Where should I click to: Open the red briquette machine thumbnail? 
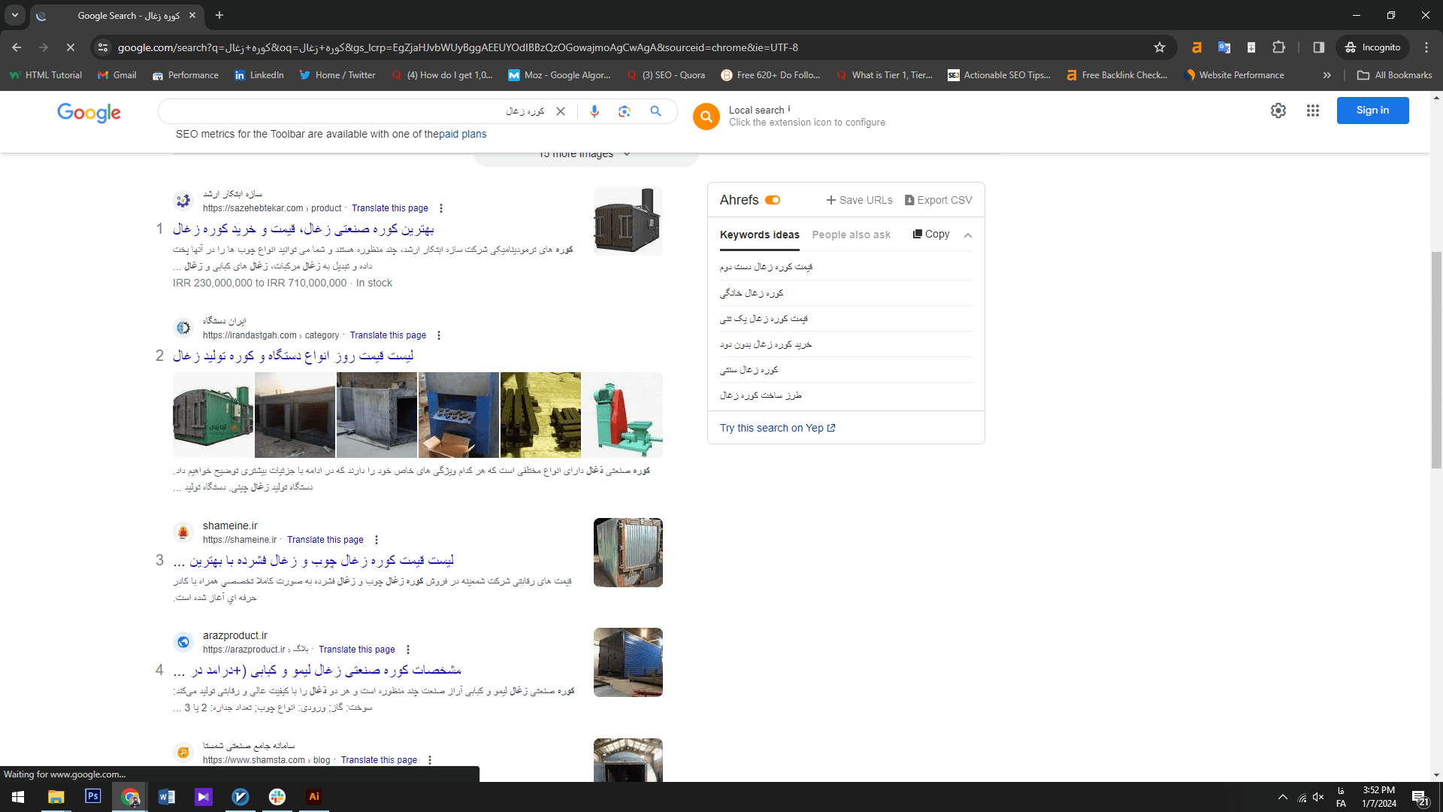click(x=622, y=415)
